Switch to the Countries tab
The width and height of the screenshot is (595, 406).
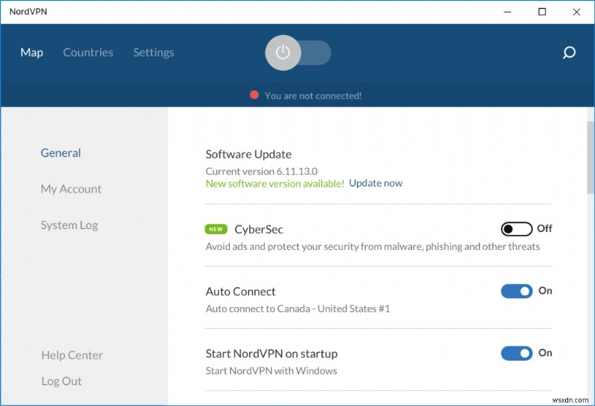(x=88, y=52)
